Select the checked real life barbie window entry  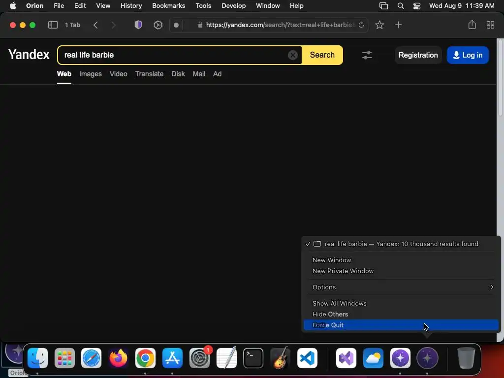[401, 244]
